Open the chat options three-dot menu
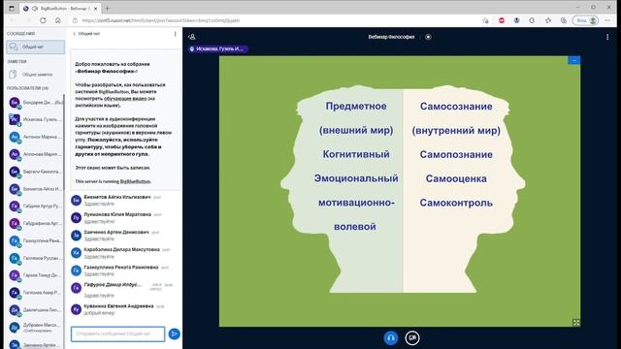The height and width of the screenshot is (349, 621). tap(175, 34)
